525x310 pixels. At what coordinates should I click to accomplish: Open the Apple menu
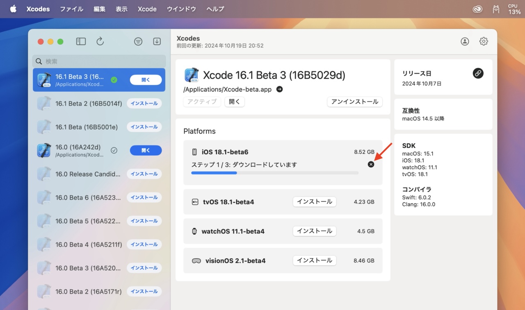tap(13, 9)
